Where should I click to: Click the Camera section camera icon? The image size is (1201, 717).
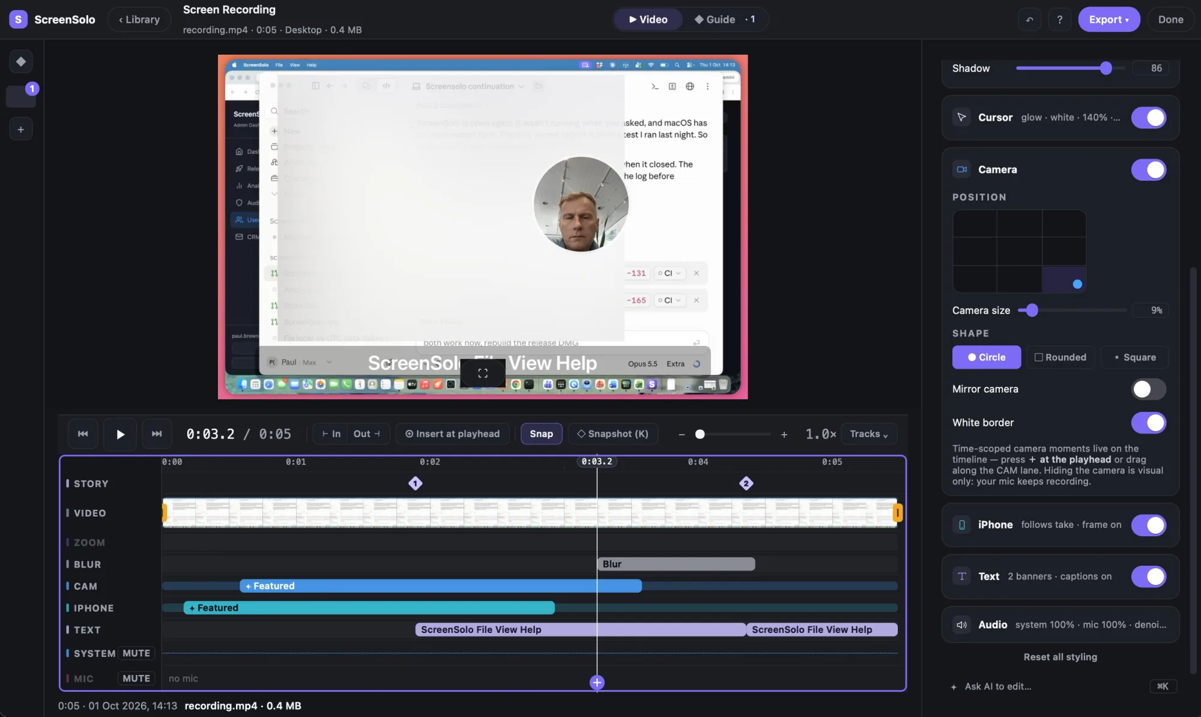(x=961, y=169)
